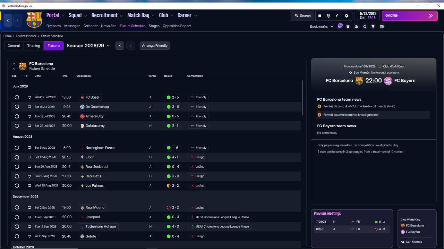The width and height of the screenshot is (444, 249).
Task: Select the Las Palmas fixture radio button
Action: click(17, 186)
